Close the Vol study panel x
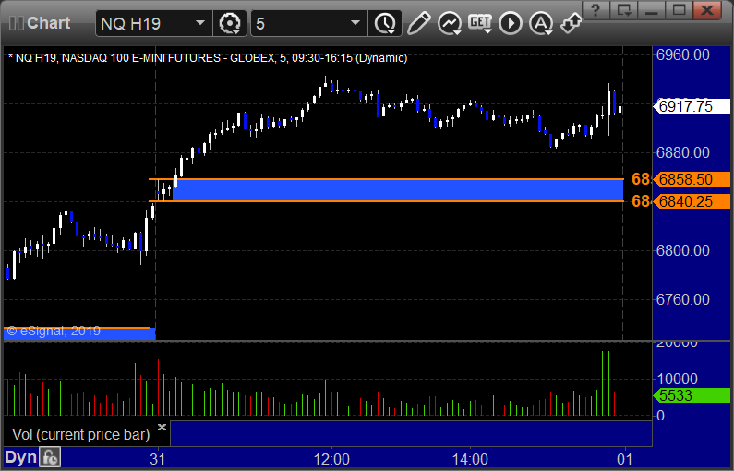The height and width of the screenshot is (471, 734). [162, 427]
